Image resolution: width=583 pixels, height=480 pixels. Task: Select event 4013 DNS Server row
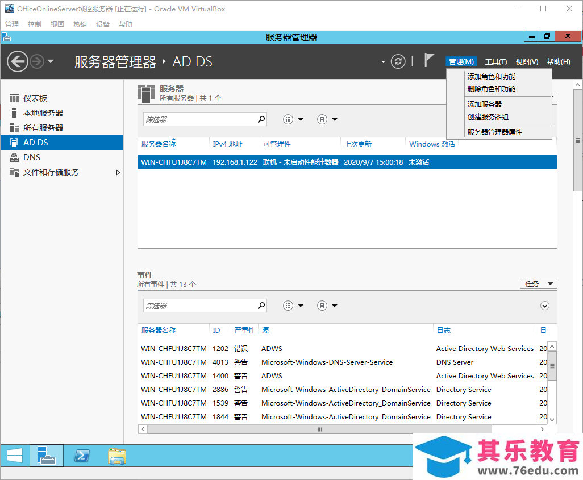pyautogui.click(x=344, y=362)
